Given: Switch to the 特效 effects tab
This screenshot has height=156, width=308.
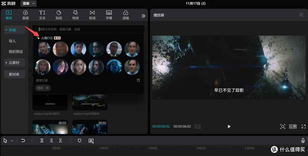Looking at the screenshot, I should [75, 15].
